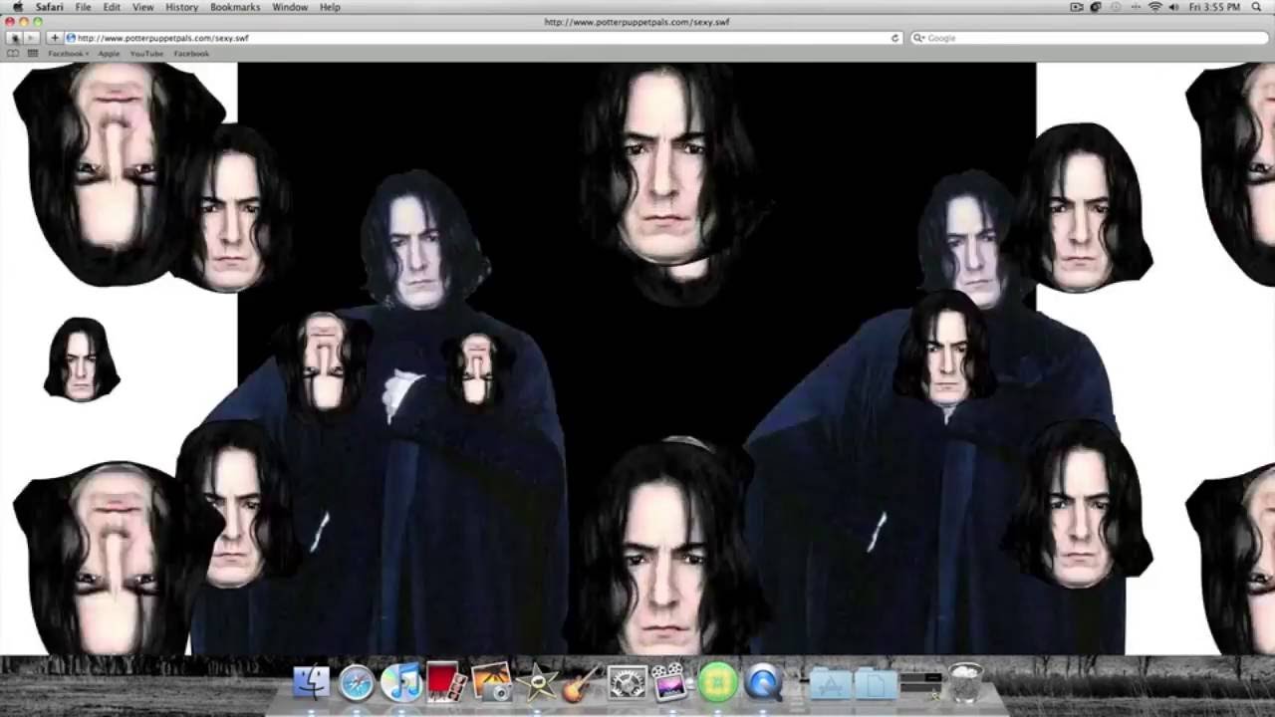Image resolution: width=1275 pixels, height=717 pixels.
Task: Reload the page with the refresh icon
Action: 894,38
